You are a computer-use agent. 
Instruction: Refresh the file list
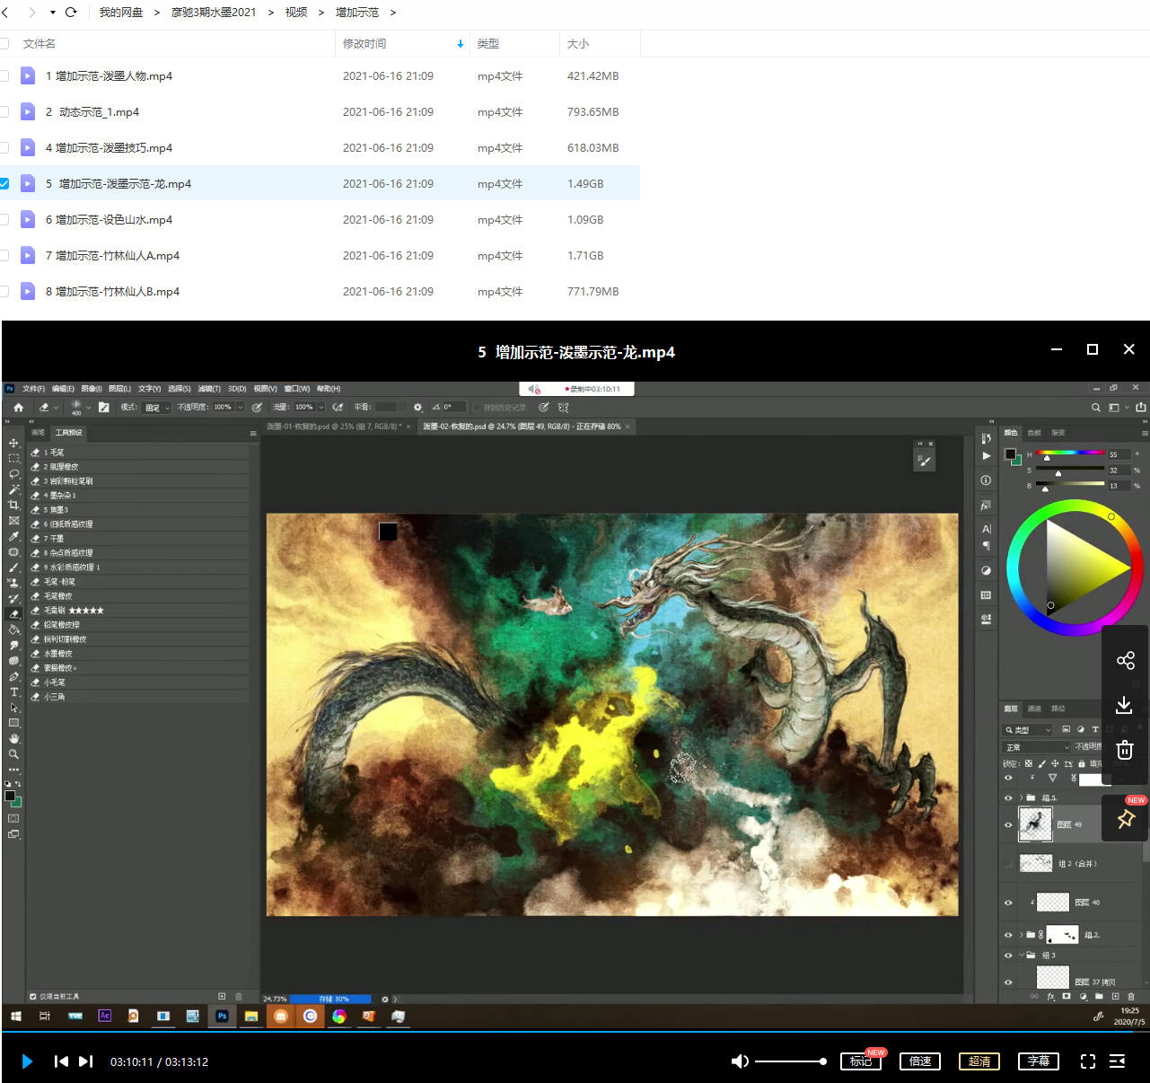coord(71,13)
